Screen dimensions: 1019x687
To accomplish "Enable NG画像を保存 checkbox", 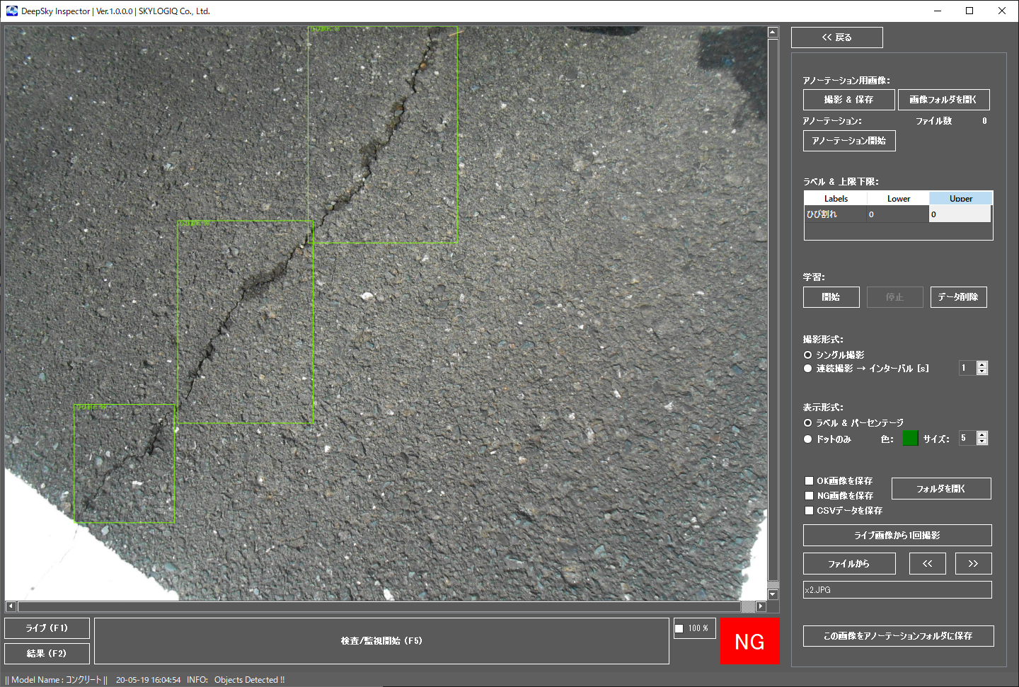I will click(x=809, y=496).
